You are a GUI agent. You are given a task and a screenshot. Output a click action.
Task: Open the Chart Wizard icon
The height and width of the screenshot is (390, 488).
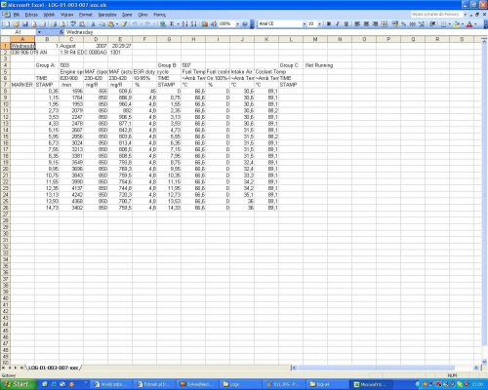pyautogui.click(x=204, y=24)
